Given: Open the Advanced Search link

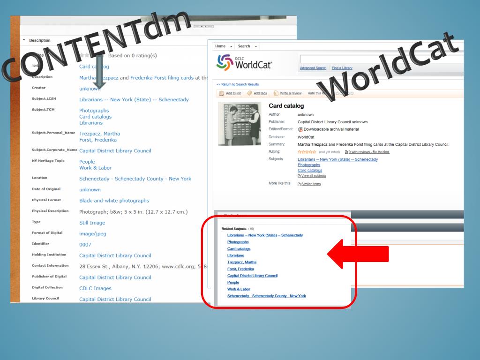Looking at the screenshot, I should pos(313,68).
